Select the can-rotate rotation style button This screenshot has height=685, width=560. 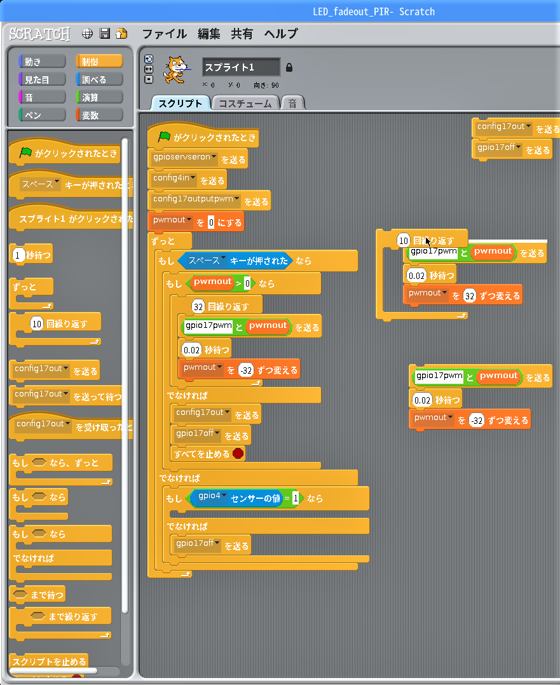coord(149,59)
